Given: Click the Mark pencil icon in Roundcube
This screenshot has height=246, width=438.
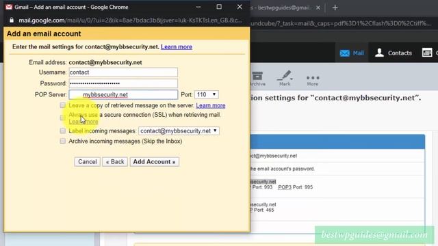Looking at the screenshot, I should pos(285,76).
